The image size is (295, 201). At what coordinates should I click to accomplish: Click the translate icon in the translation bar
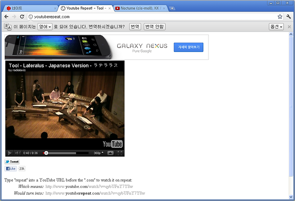8,27
